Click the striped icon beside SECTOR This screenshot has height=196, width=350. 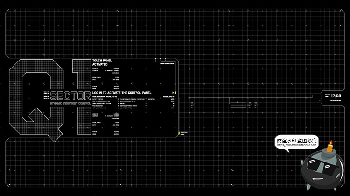(46, 95)
